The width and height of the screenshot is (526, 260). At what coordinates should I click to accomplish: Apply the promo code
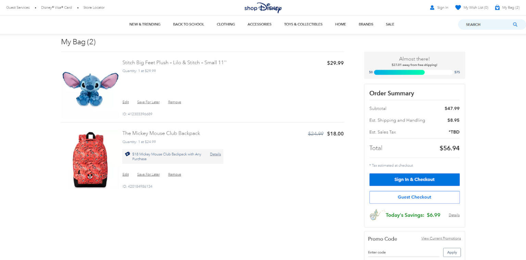coord(452,252)
